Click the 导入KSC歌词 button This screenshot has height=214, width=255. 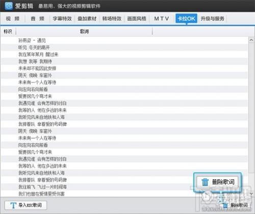[25, 205]
